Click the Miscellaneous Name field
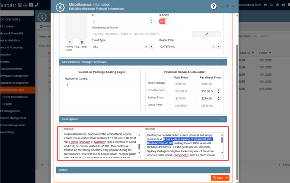 click(140, 34)
